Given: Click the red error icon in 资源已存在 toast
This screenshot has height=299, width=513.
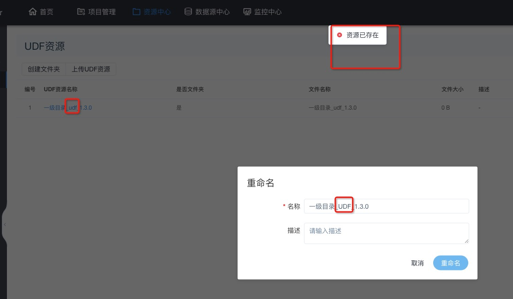Looking at the screenshot, I should tap(340, 35).
